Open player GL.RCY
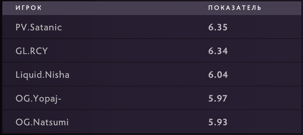 (32, 51)
